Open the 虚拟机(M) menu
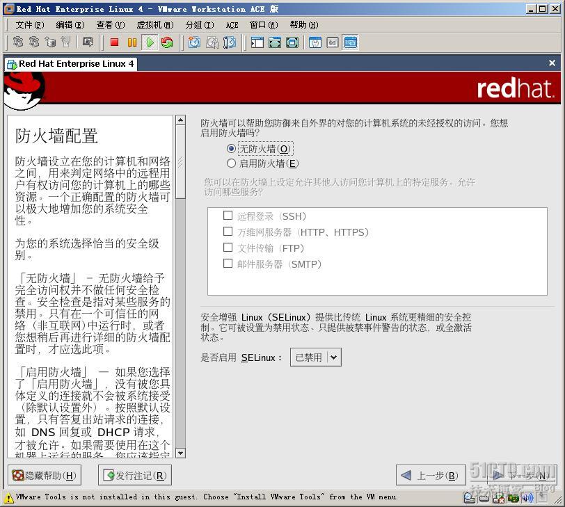 pyautogui.click(x=155, y=25)
